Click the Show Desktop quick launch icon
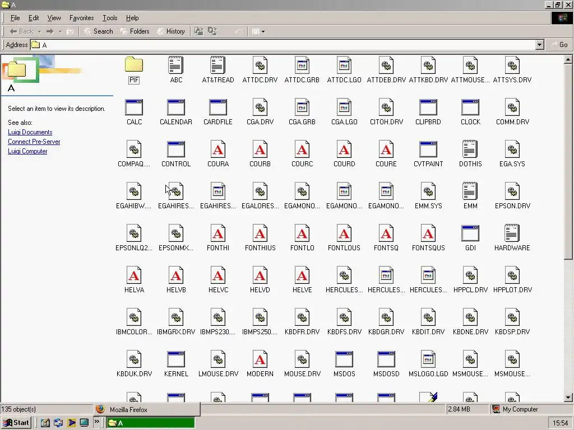Image resolution: width=574 pixels, height=430 pixels. coord(45,423)
